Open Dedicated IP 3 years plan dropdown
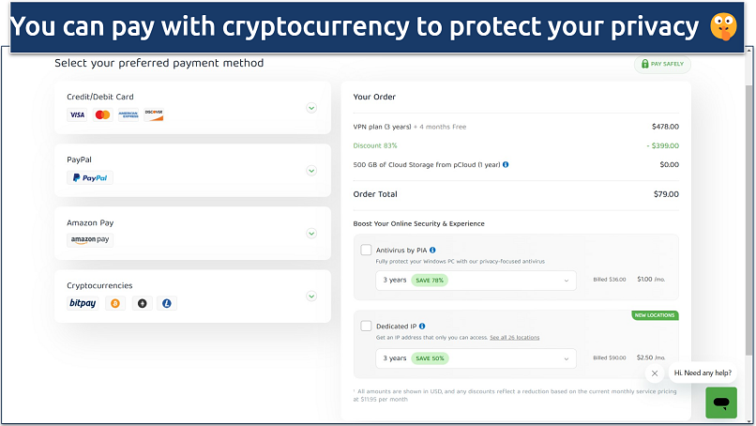 [475, 358]
